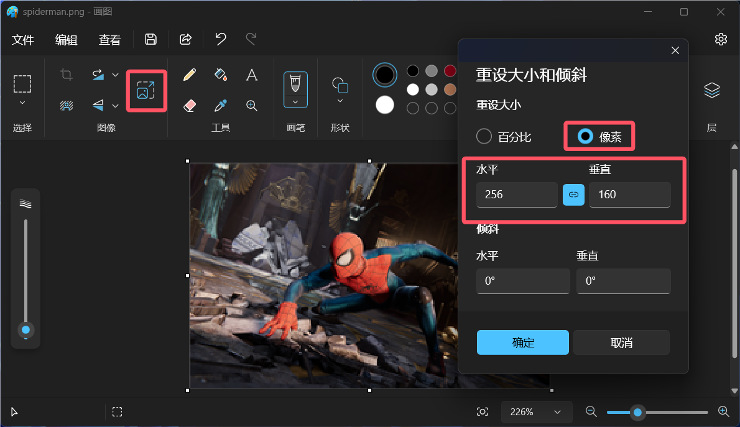Click the horizontal skew field

[523, 281]
